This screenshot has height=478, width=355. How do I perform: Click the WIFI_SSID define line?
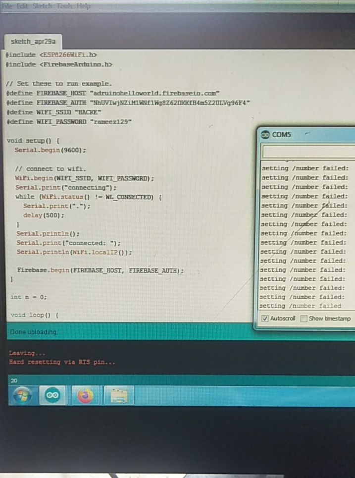[53, 112]
